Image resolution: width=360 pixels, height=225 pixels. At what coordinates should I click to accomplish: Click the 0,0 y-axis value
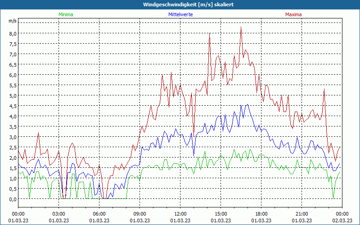click(13, 199)
